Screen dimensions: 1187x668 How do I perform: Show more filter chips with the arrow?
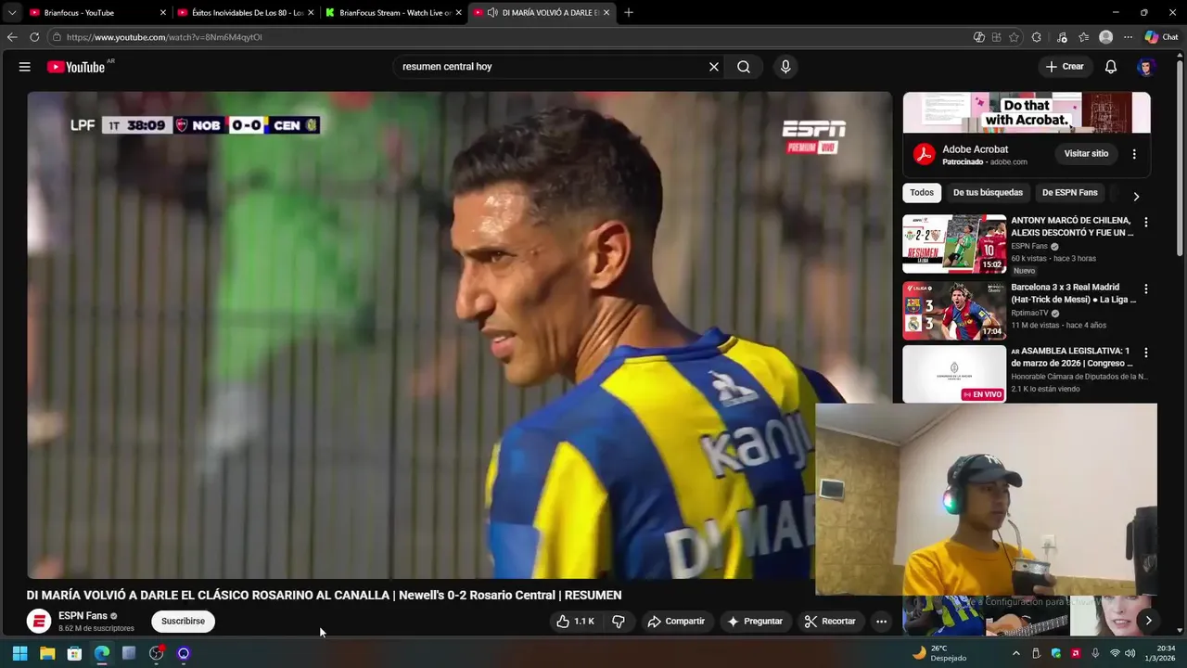click(1136, 196)
